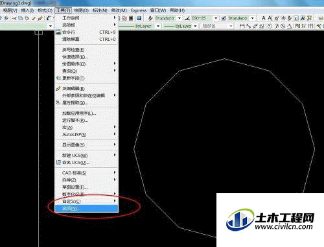The height and width of the screenshot is (247, 324).
Task: Click the Angular Dimension icon
Action: (290, 26)
